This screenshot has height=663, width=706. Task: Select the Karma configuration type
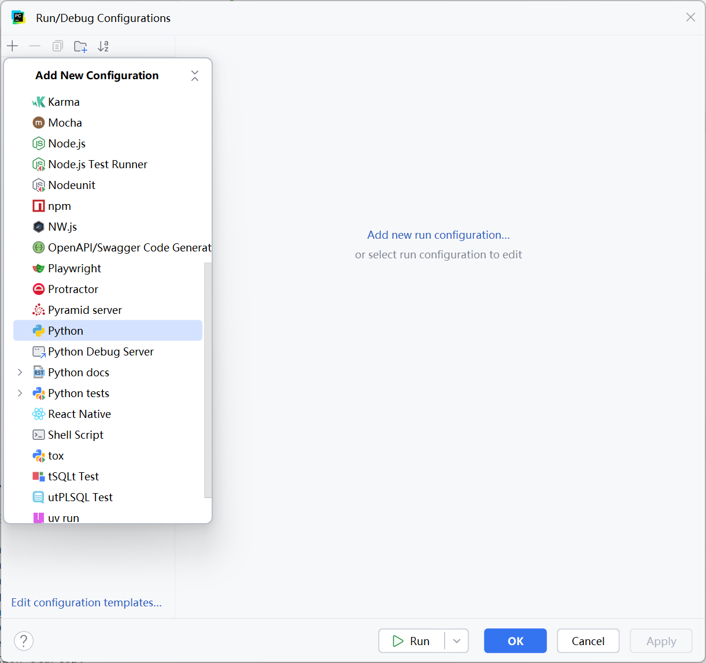(64, 102)
